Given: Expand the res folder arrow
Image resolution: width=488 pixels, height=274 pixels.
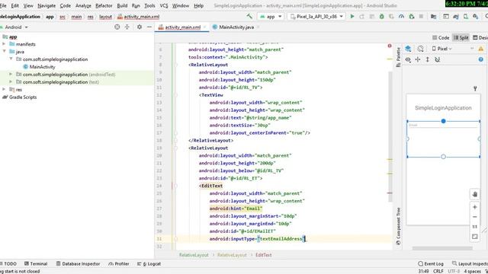Looking at the screenshot, I should 4,90.
